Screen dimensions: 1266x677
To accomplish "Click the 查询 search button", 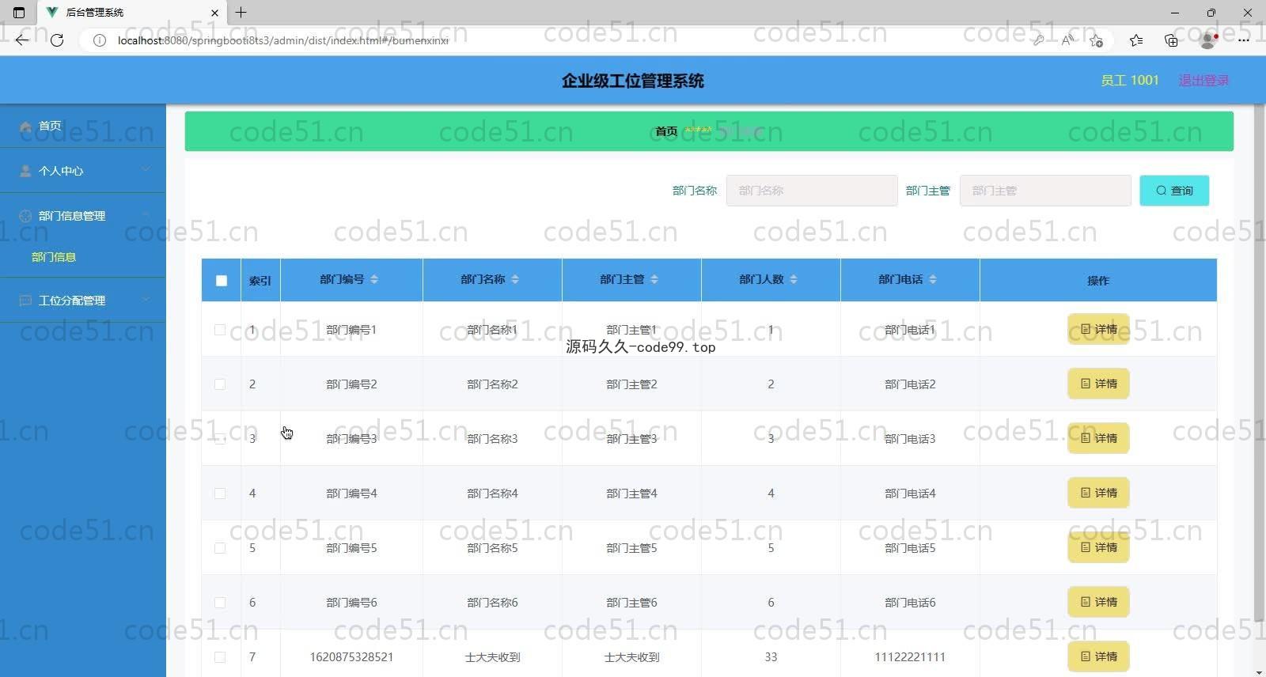I will (1174, 191).
